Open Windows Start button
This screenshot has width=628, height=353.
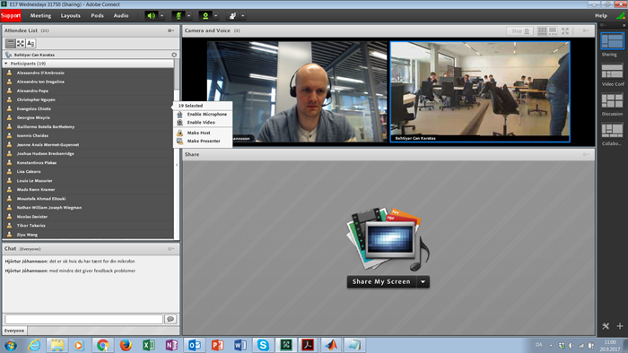coord(11,345)
